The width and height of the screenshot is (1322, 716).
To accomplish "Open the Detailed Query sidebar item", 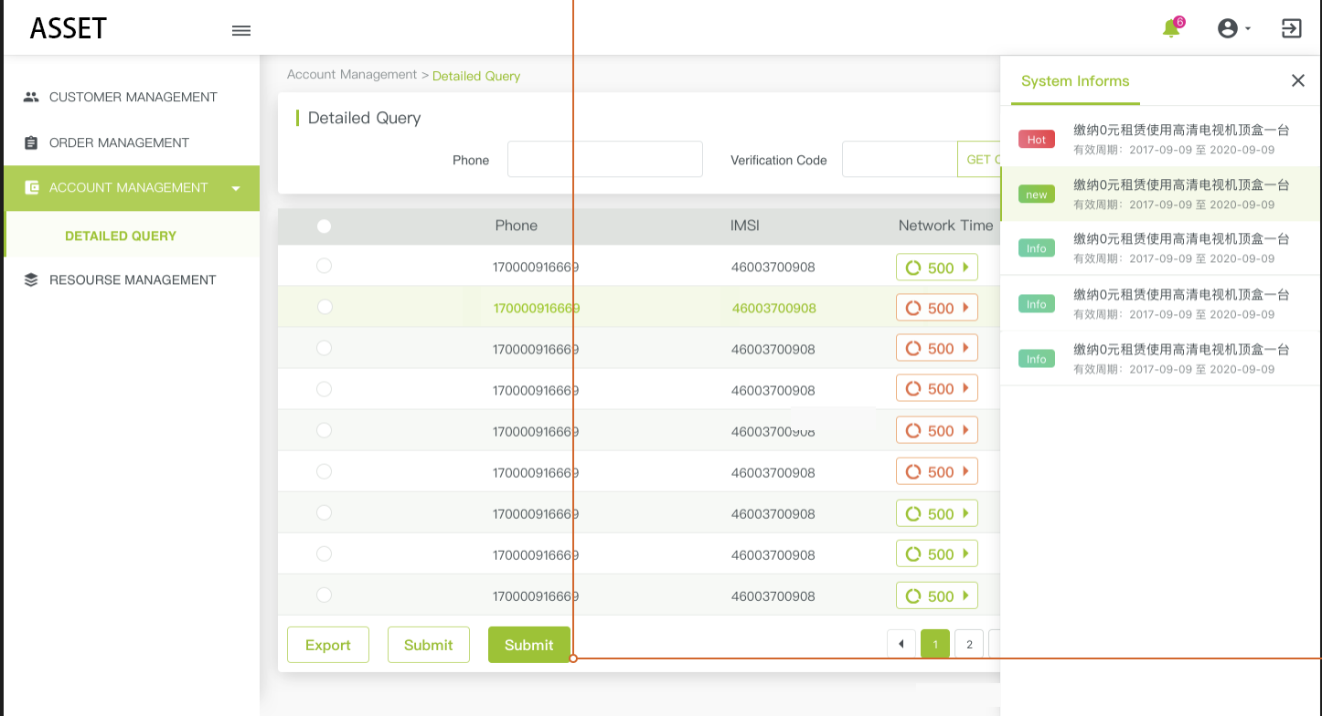I will click(121, 236).
